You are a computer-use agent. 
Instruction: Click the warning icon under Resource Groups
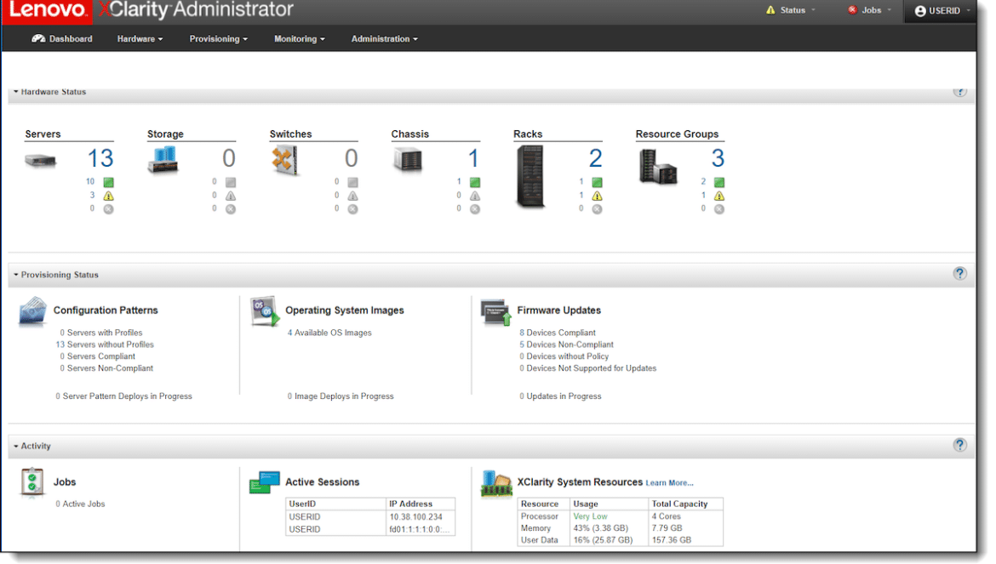click(719, 196)
